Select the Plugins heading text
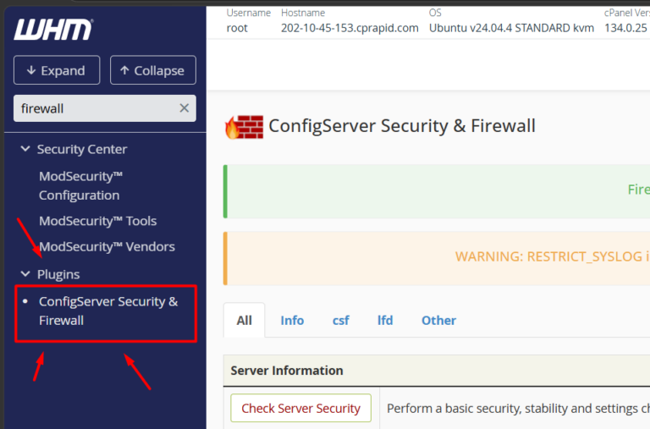 (x=58, y=274)
